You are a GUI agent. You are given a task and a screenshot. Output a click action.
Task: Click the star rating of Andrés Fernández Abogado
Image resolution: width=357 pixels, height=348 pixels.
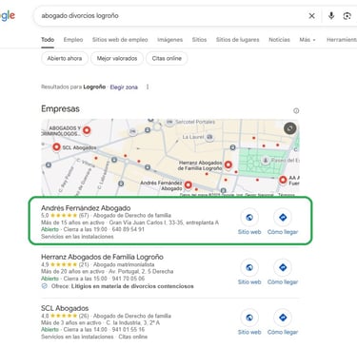coord(64,216)
